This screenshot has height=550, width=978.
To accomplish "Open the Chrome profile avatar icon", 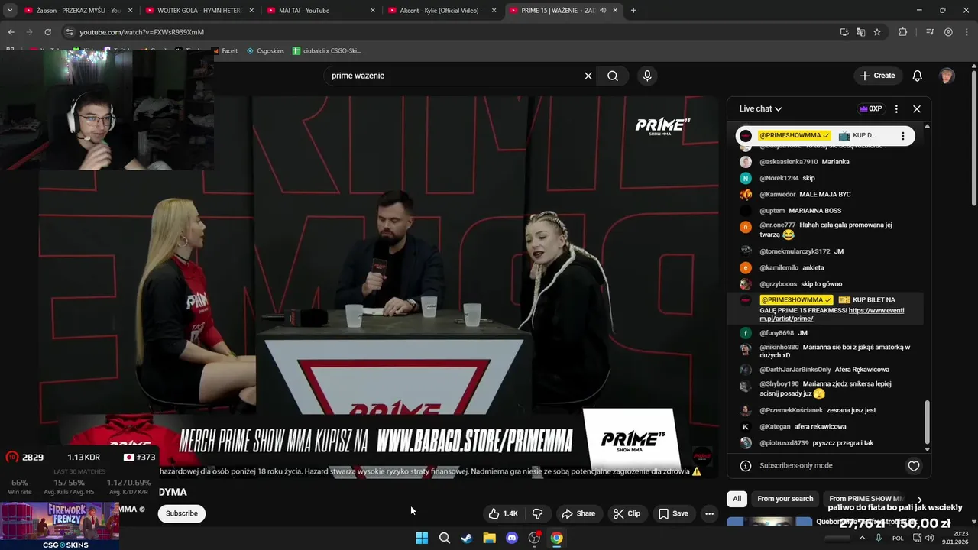I will pyautogui.click(x=948, y=32).
